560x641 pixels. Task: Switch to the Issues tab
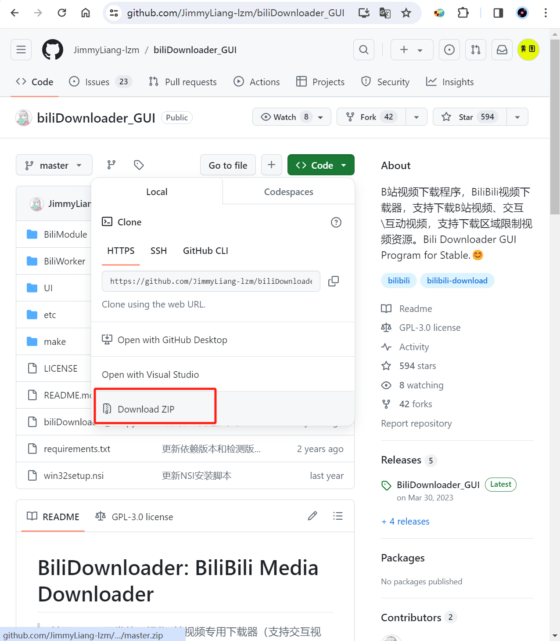click(x=101, y=82)
